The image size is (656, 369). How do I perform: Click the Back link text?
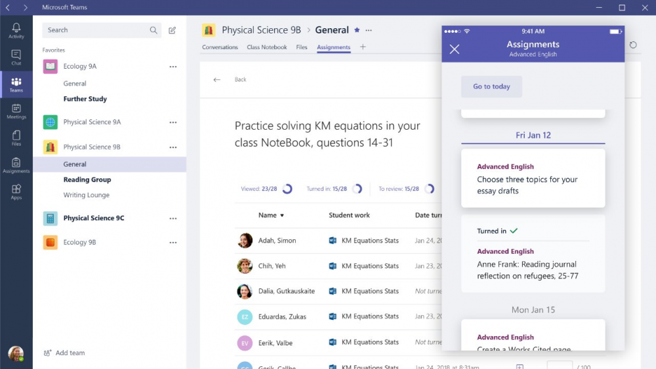point(240,79)
